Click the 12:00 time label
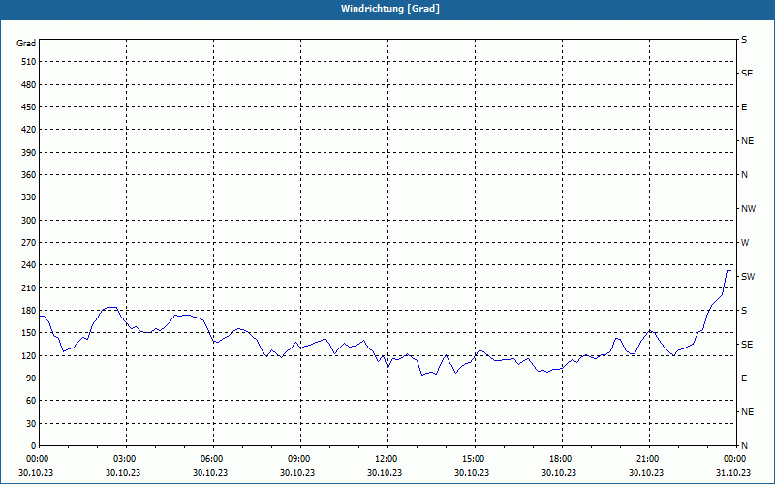775x484 pixels. pyautogui.click(x=385, y=459)
